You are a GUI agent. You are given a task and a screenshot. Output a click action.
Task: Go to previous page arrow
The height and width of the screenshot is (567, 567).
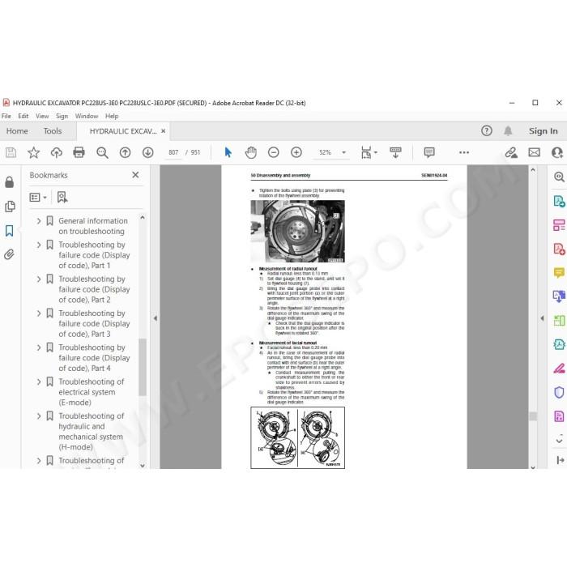(125, 152)
